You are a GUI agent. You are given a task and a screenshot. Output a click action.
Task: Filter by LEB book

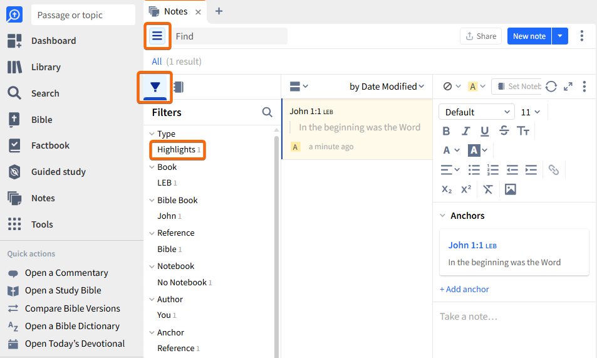click(x=167, y=183)
